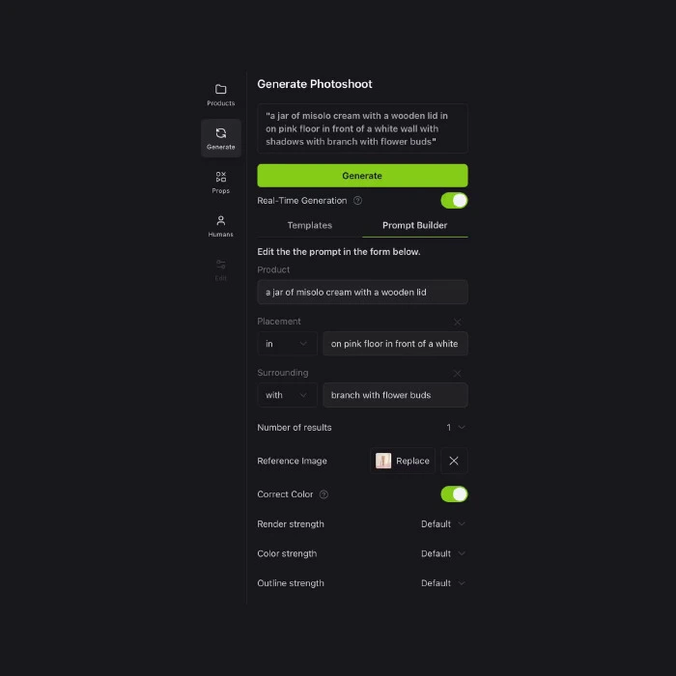Click the Real-Time Generation help icon
The height and width of the screenshot is (676, 676).
coord(357,201)
